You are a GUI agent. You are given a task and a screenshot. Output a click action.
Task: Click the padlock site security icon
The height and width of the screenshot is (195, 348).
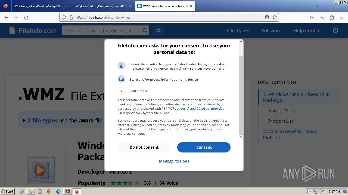(x=71, y=17)
